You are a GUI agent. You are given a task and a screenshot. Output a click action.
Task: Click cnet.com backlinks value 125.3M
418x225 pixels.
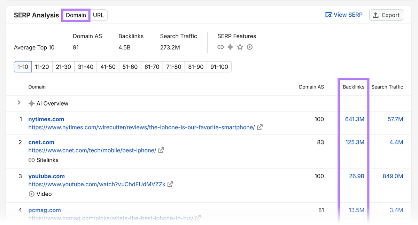(355, 142)
